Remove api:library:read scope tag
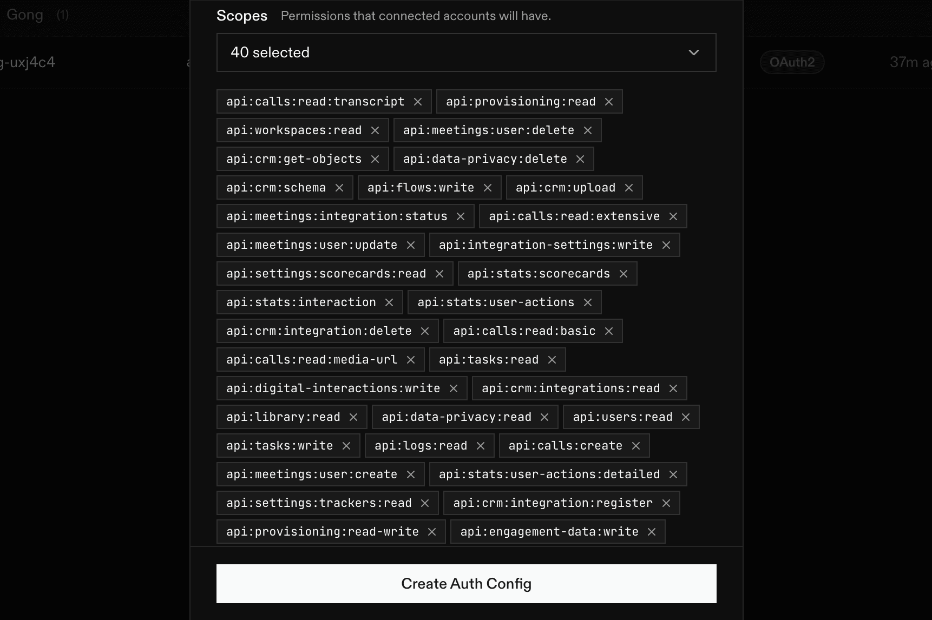The image size is (932, 620). 353,417
